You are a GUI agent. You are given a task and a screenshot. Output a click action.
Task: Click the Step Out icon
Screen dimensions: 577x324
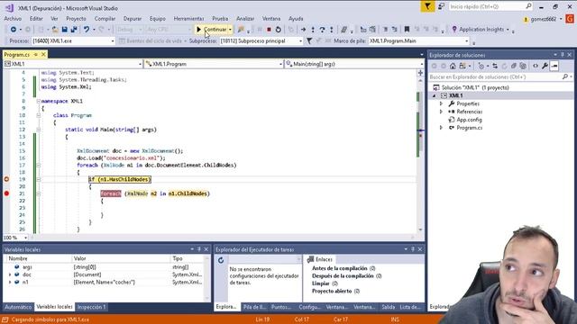pos(331,30)
